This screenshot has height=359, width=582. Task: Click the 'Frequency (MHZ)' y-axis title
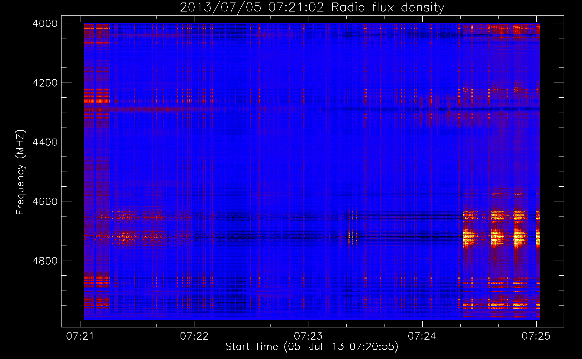click(x=21, y=172)
